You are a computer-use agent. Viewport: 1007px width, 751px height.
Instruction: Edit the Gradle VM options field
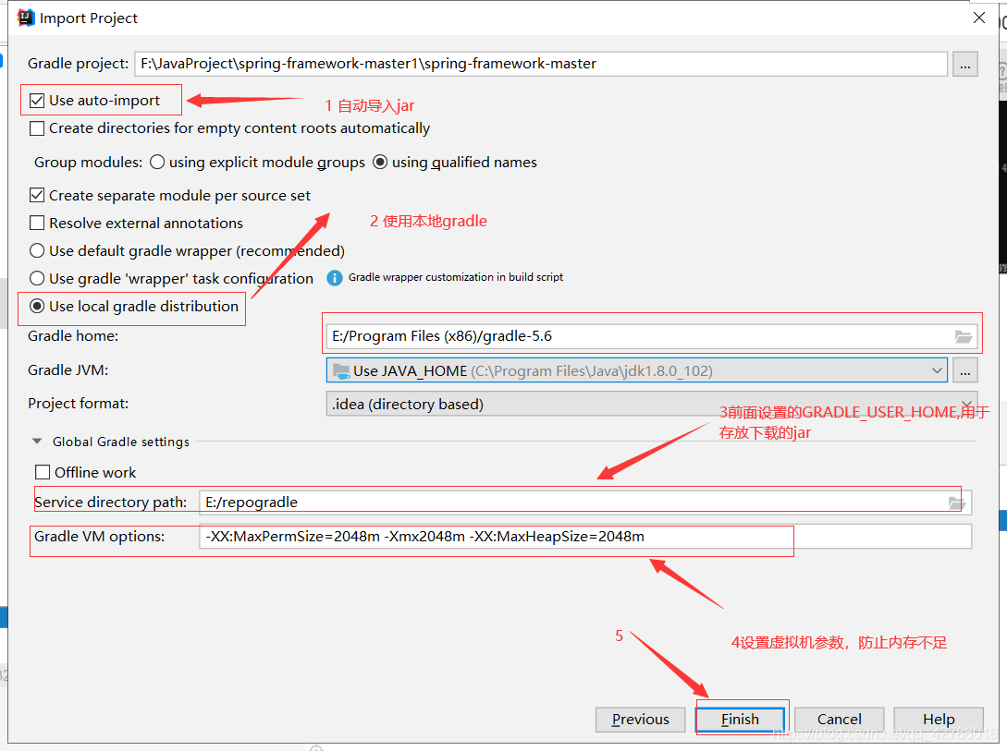click(585, 537)
